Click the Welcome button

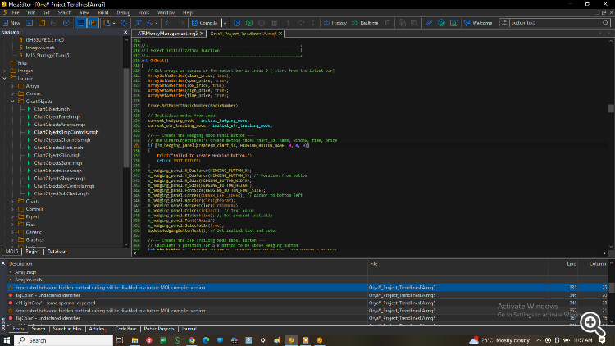click(x=479, y=23)
